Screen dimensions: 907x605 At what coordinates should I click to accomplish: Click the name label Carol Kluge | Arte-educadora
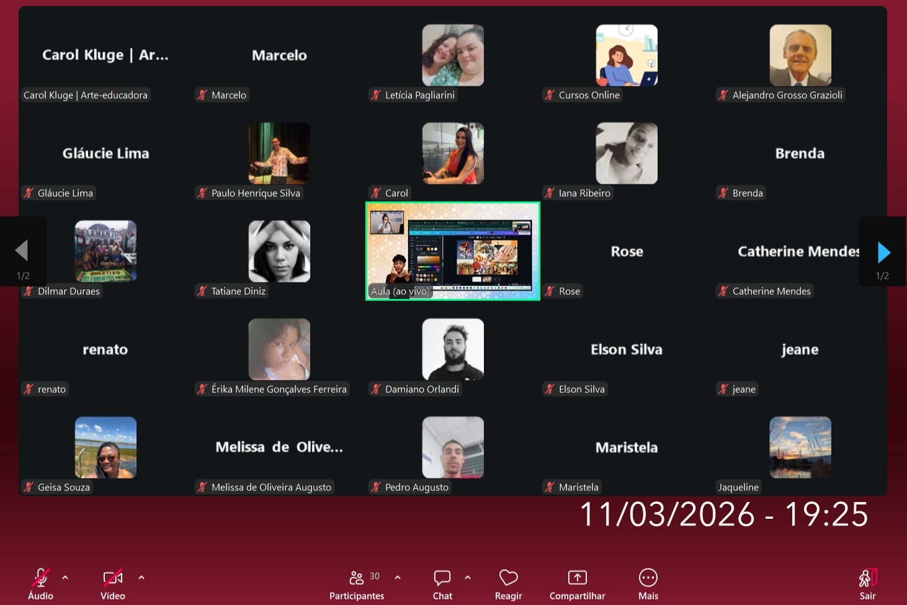[86, 95]
